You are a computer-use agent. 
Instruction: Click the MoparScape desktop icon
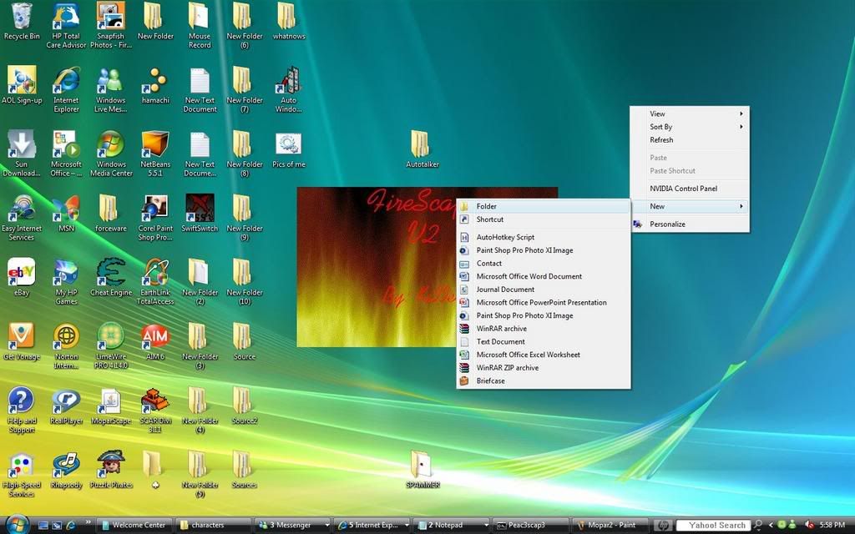111,406
